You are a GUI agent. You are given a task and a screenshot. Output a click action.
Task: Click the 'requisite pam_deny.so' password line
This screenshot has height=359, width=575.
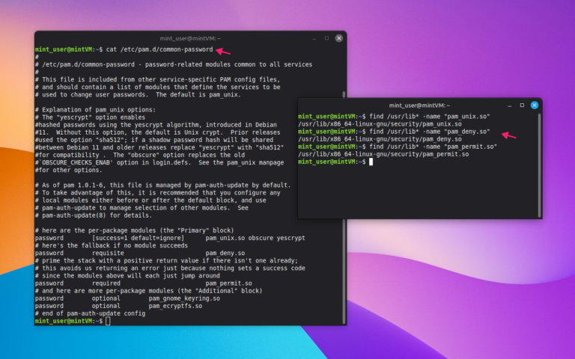coord(140,253)
